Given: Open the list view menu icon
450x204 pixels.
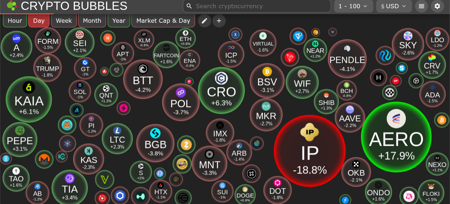Looking at the screenshot, I should pos(422,6).
